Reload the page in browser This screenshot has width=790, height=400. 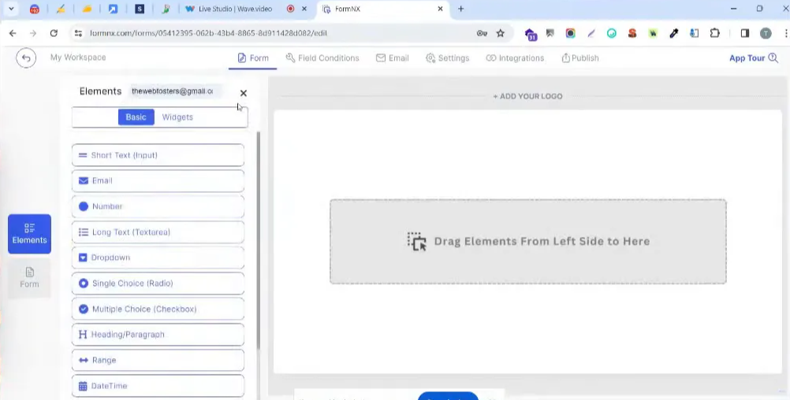(x=54, y=33)
